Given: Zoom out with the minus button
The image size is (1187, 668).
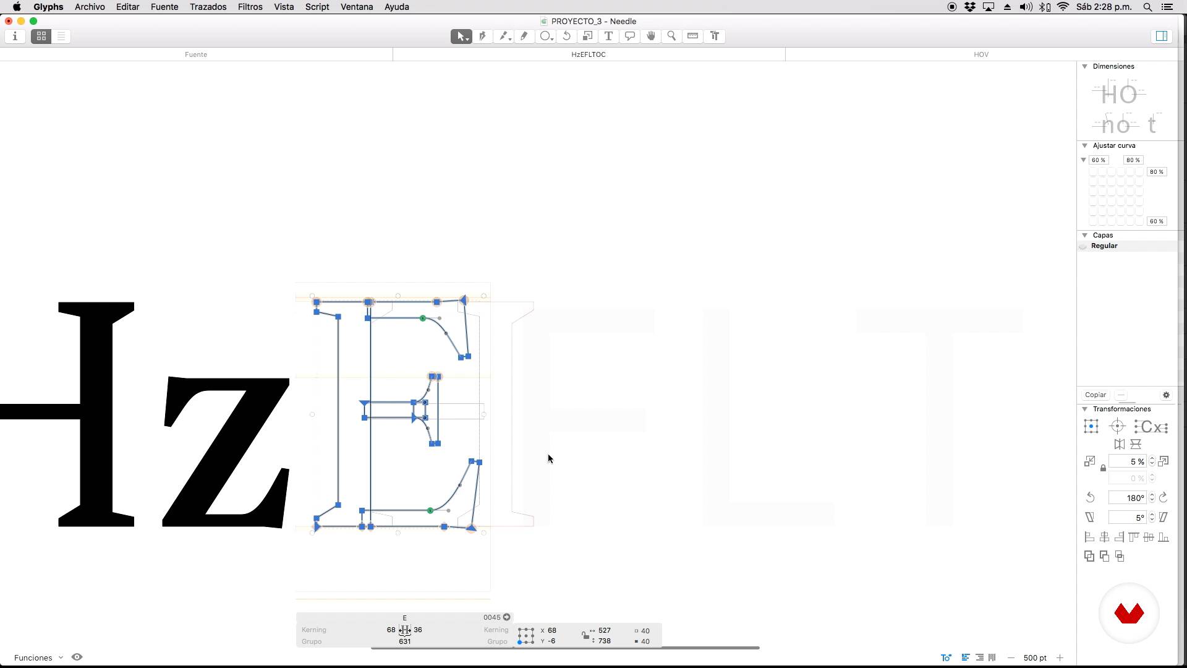Looking at the screenshot, I should tap(1011, 657).
